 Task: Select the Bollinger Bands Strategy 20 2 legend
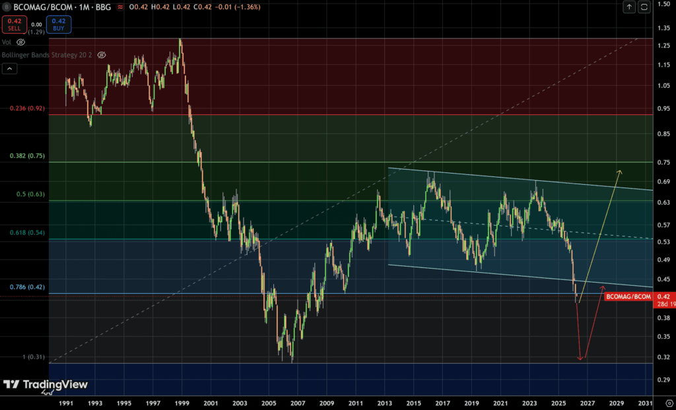48,55
